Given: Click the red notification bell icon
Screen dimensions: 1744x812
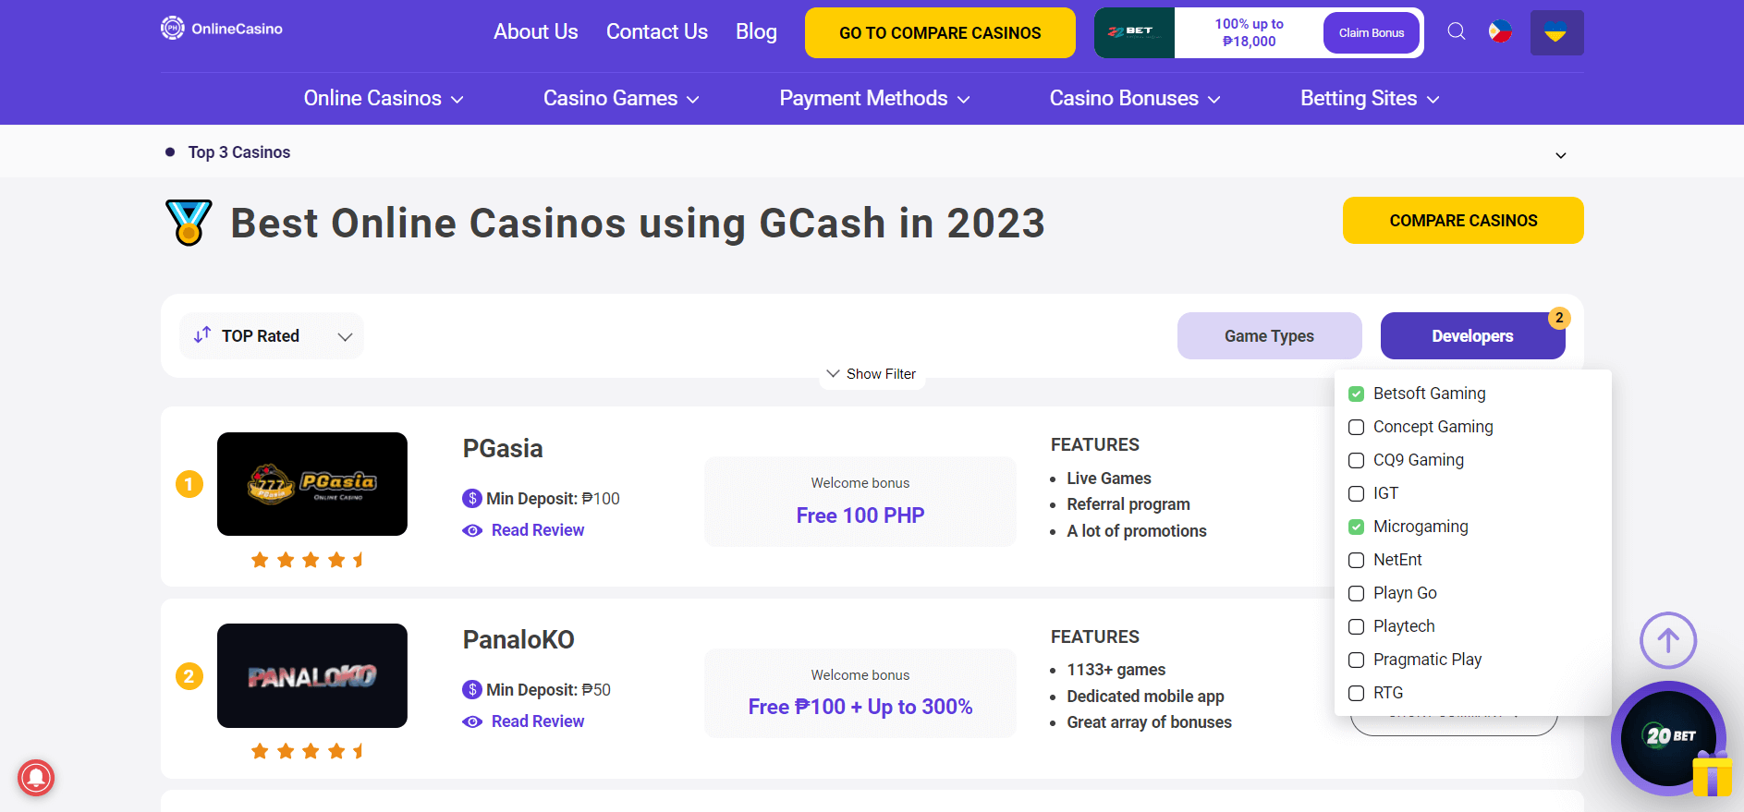Looking at the screenshot, I should 36,777.
